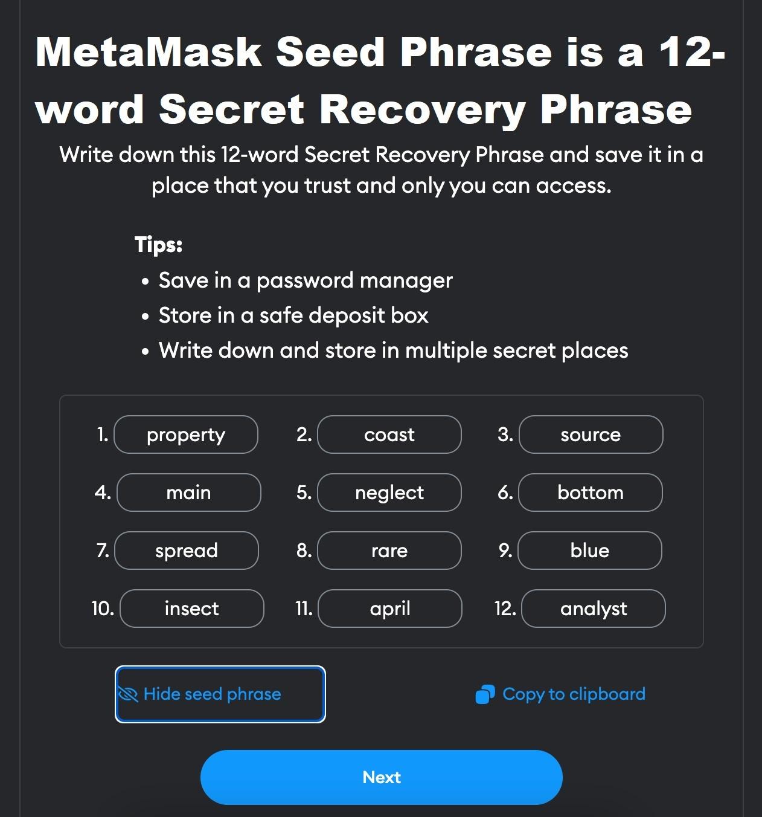The image size is (762, 817).
Task: Select word 7 chip "spread"
Action: pos(186,551)
